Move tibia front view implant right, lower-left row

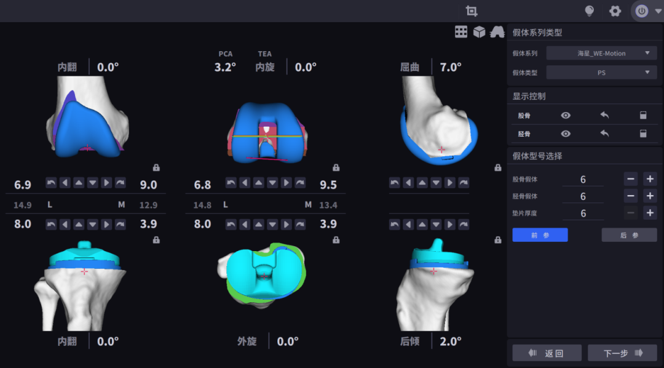click(x=107, y=224)
